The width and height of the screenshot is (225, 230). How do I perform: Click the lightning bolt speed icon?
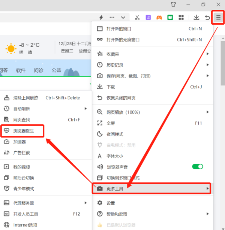(x=101, y=18)
